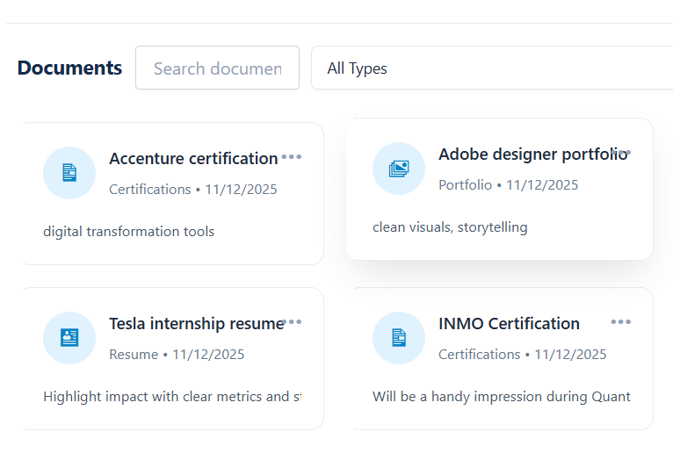Viewport: 673px width, 453px height.
Task: Expand the All Types filter dropdown
Action: click(x=492, y=68)
